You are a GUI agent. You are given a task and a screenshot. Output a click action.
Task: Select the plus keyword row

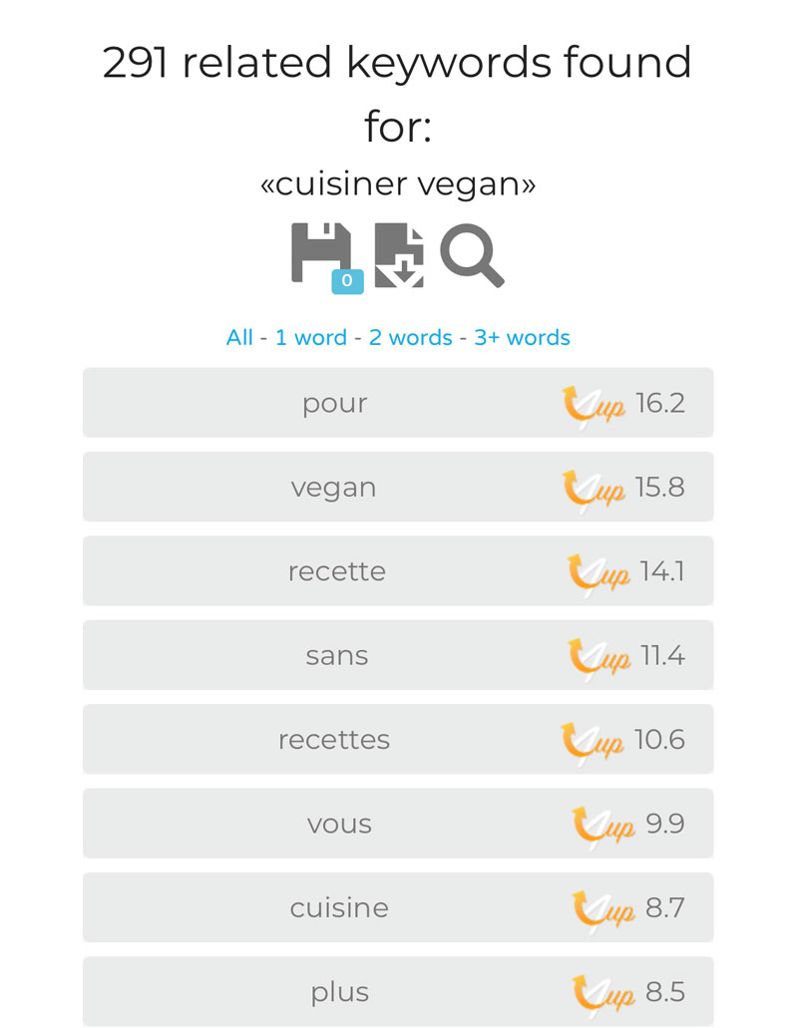tap(398, 991)
